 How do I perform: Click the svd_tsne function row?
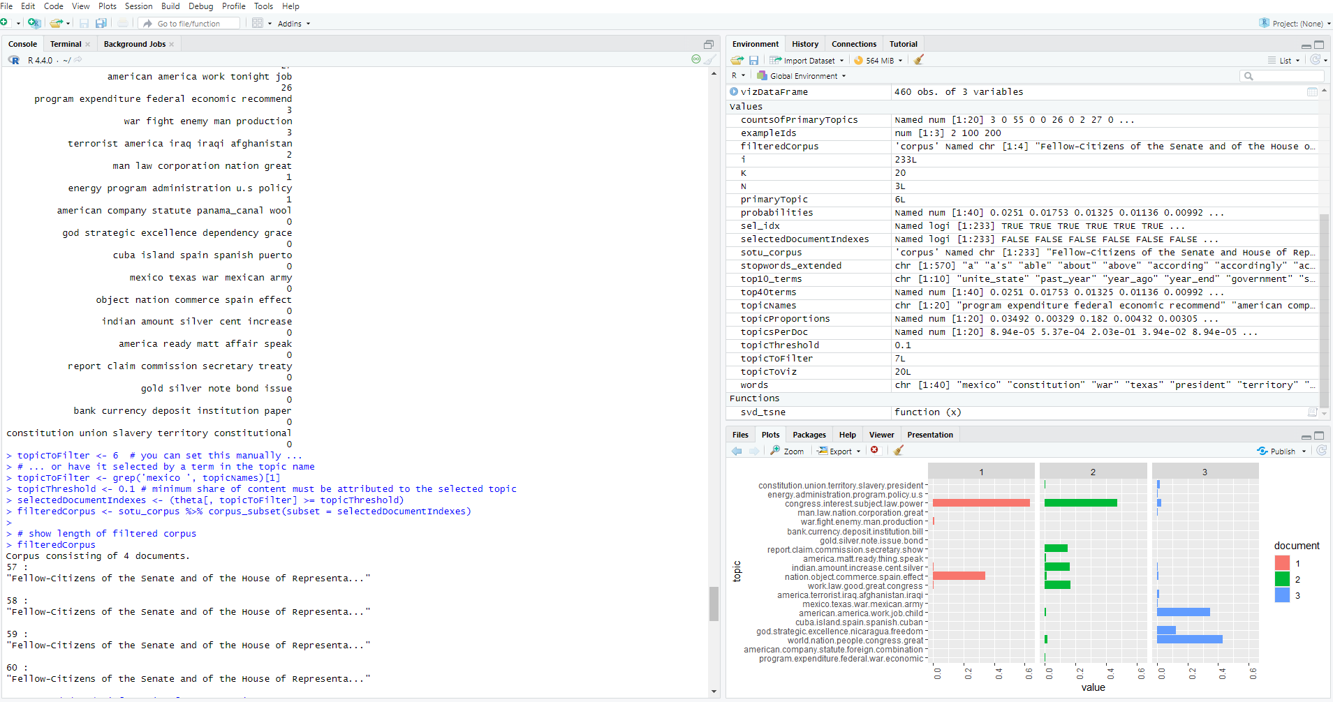1022,412
